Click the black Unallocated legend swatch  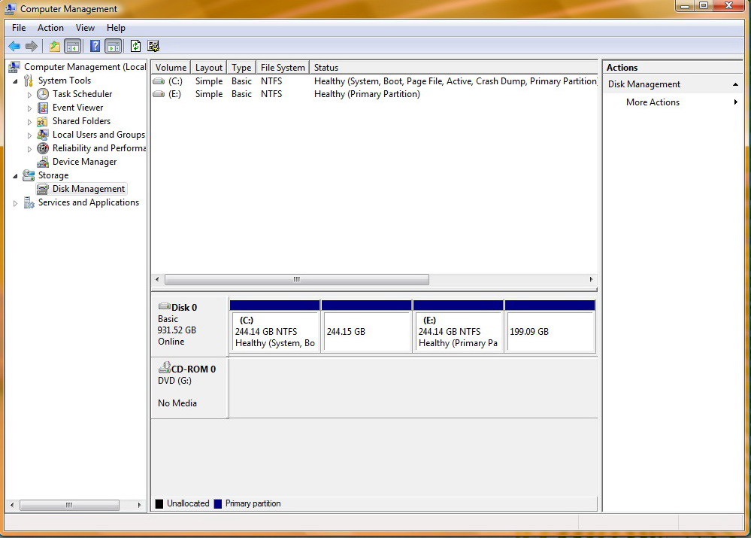159,504
